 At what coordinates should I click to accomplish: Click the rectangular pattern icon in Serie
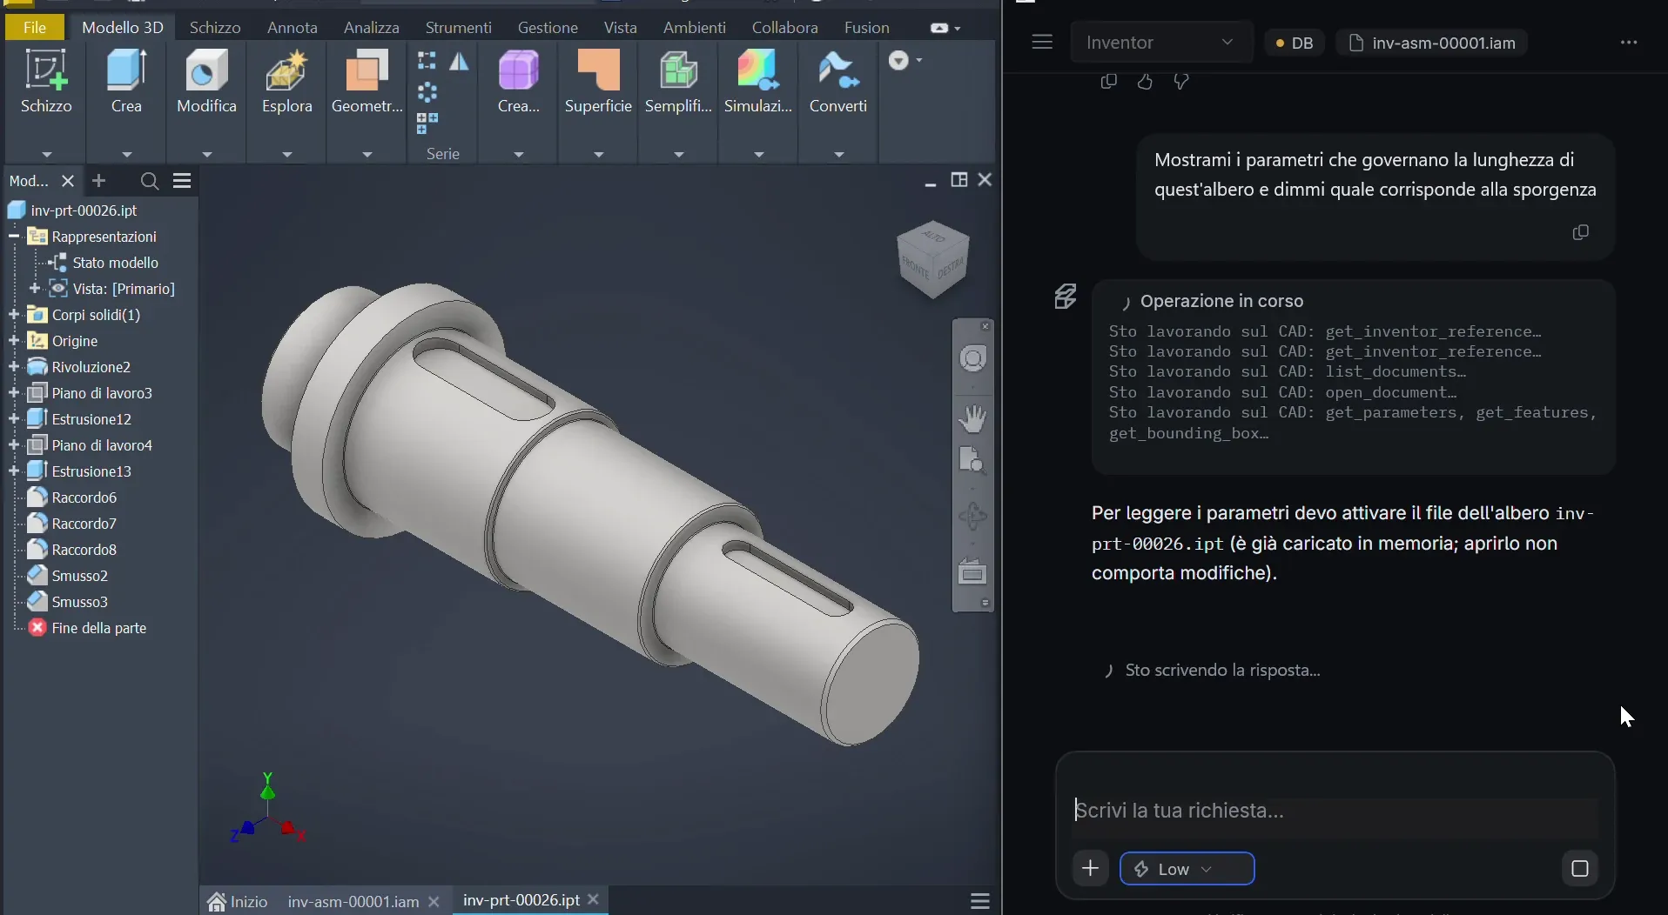427,62
